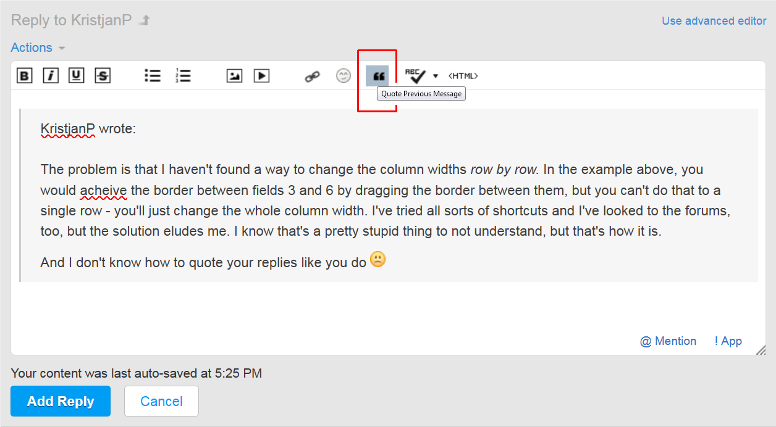
Task: Toggle strikethrough formatting
Action: click(x=103, y=76)
